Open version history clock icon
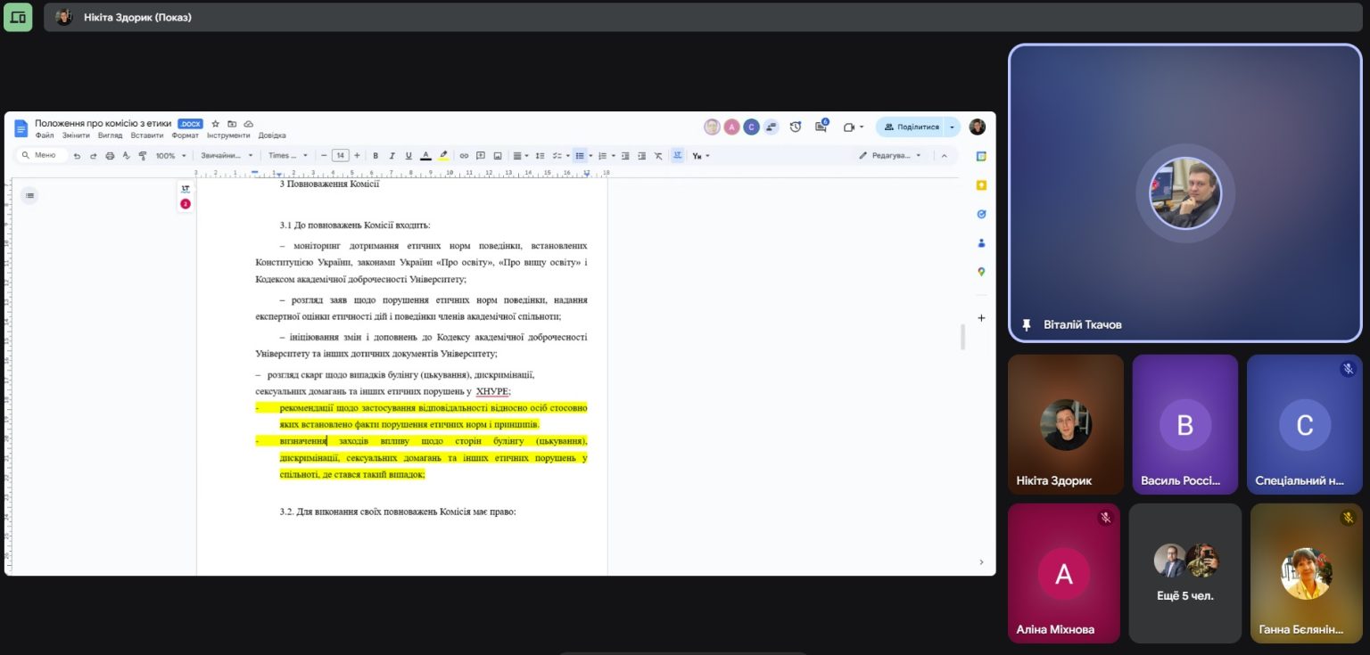 point(796,127)
